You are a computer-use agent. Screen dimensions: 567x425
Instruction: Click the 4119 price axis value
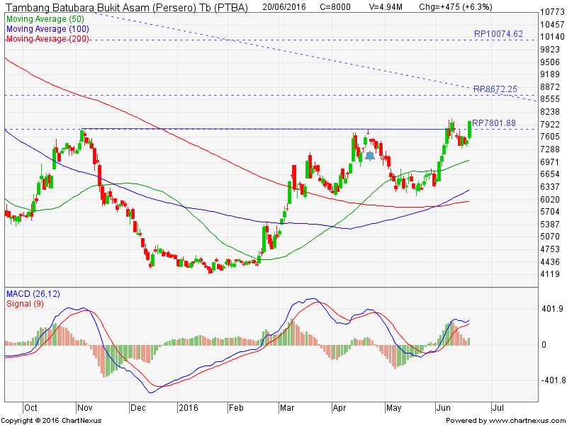tap(550, 274)
